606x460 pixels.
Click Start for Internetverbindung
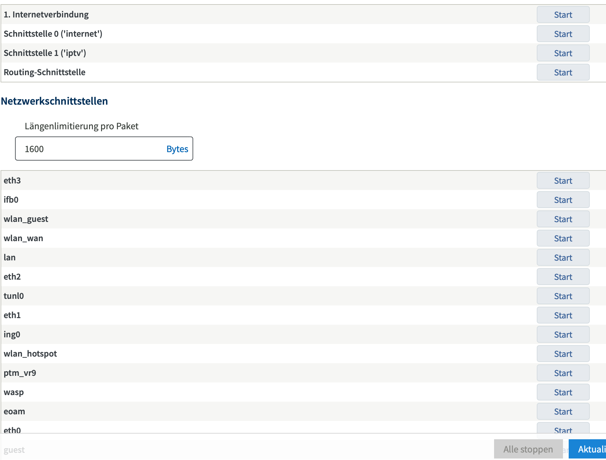[x=562, y=14]
